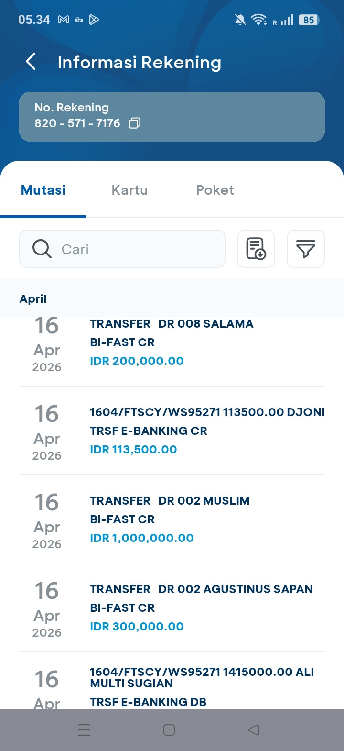View the AGUSTINUS SAPAN transfer details
This screenshot has width=344, height=751.
(172, 607)
